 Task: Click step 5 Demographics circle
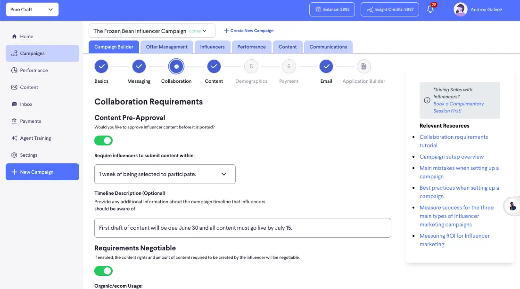(251, 66)
